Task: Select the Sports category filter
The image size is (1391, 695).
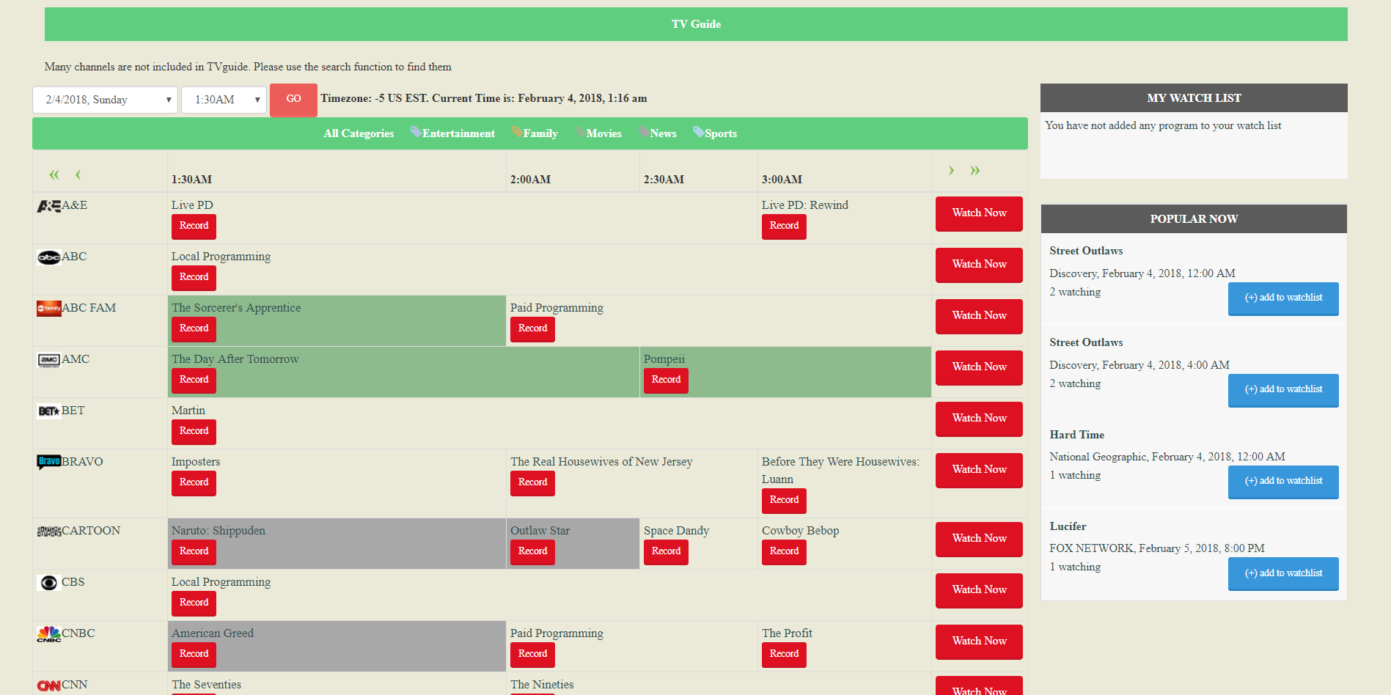Action: [x=720, y=133]
